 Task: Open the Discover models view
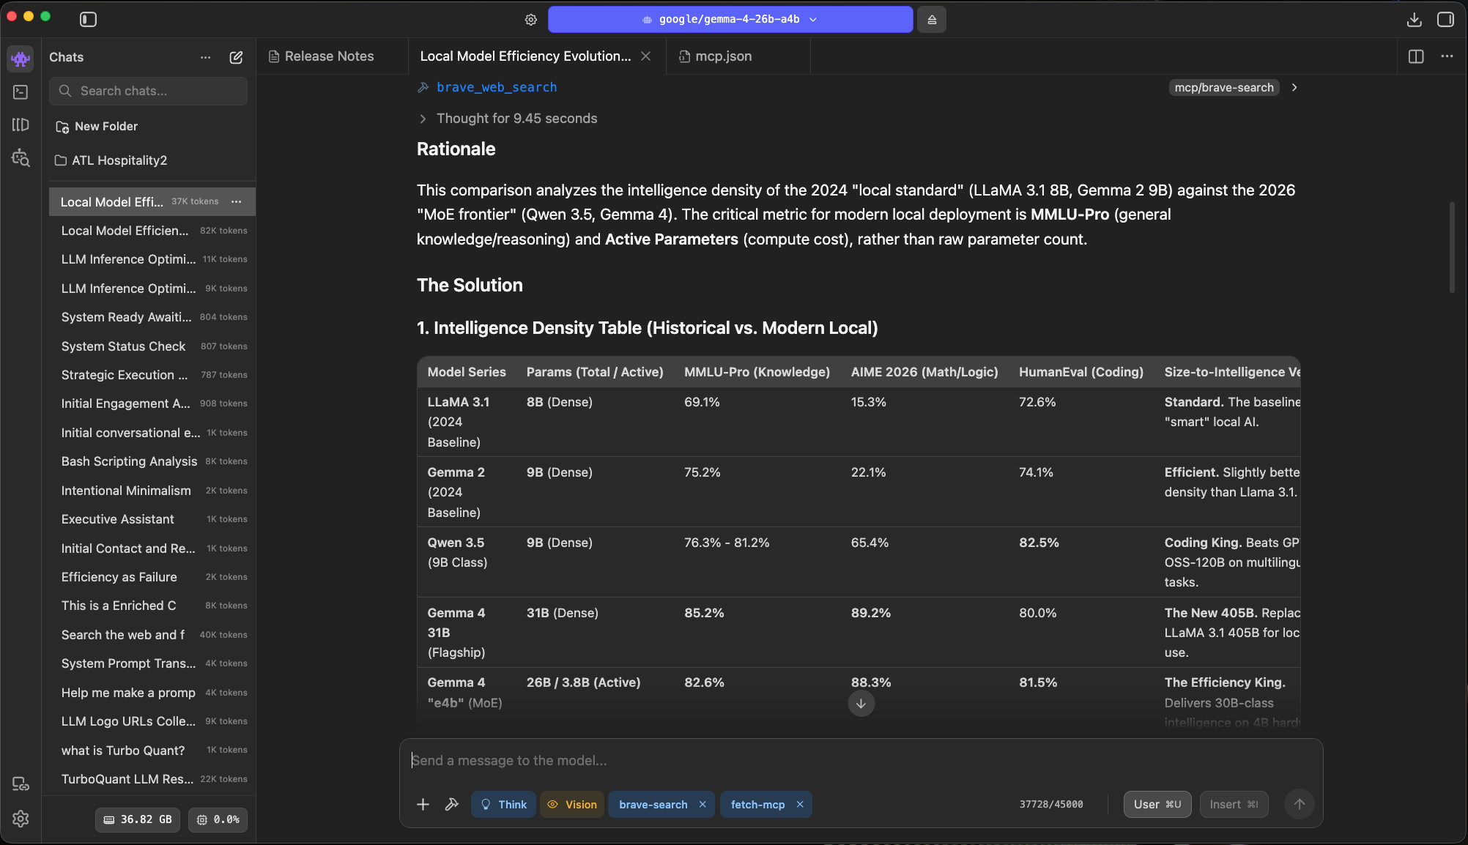pyautogui.click(x=20, y=157)
